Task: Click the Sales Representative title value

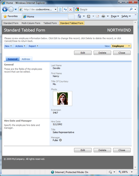Action: coord(63,132)
